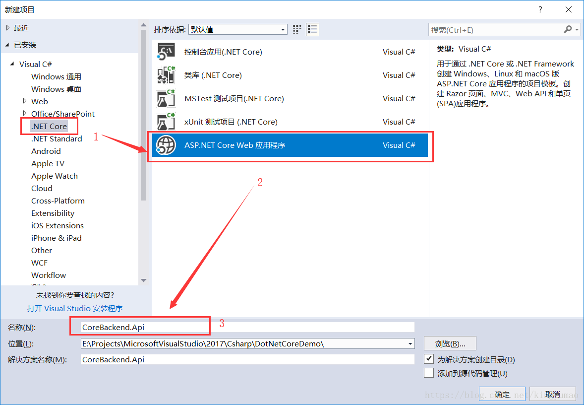Click the category tree scrollbar thumb
Image resolution: width=584 pixels, height=405 pixels.
coord(143,115)
